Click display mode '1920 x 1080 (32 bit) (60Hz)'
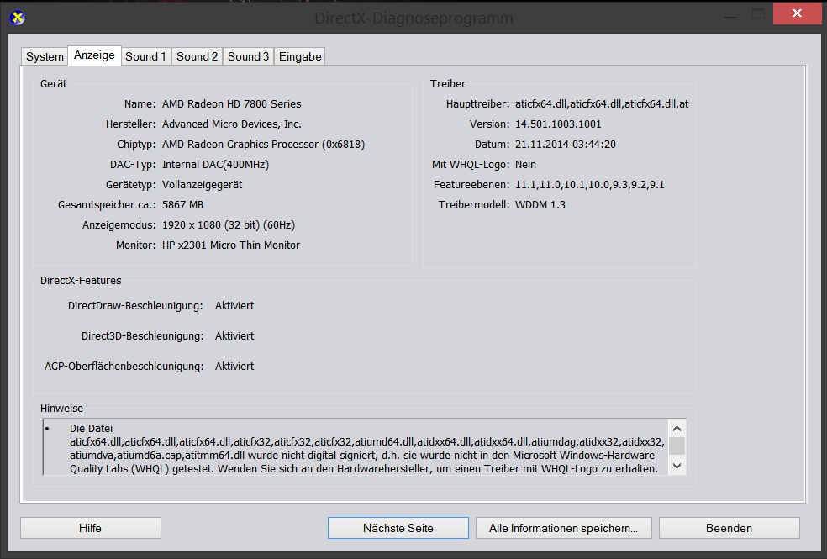The width and height of the screenshot is (827, 559). point(229,225)
